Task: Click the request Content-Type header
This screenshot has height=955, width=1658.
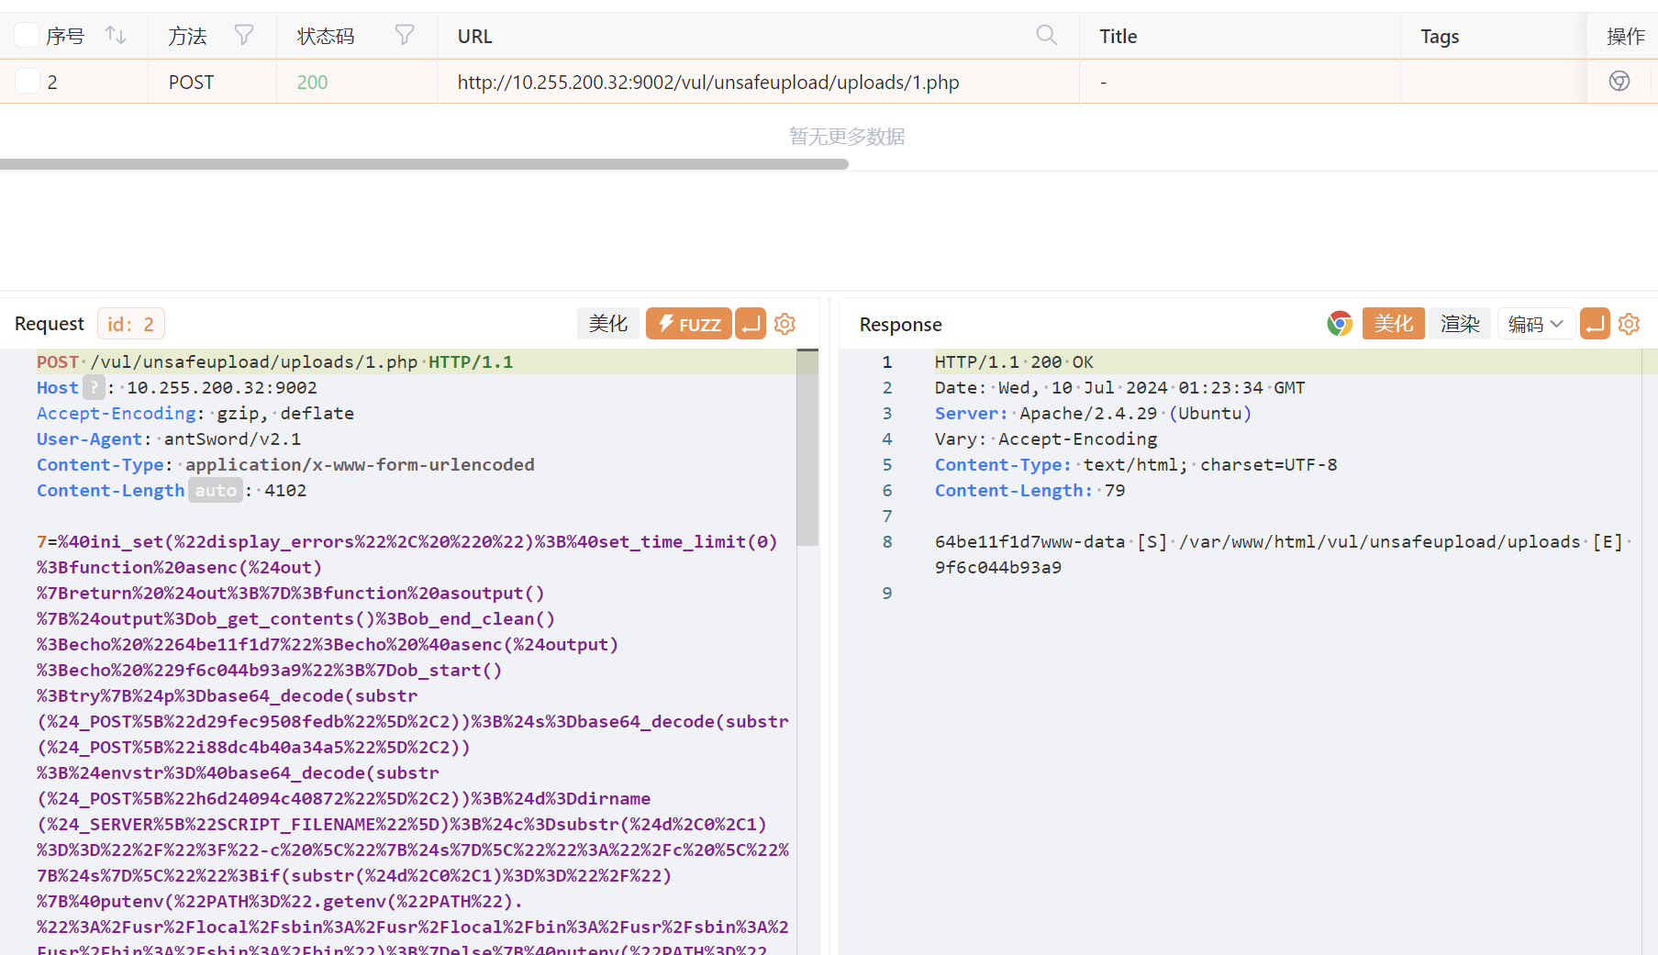Action: (x=285, y=464)
